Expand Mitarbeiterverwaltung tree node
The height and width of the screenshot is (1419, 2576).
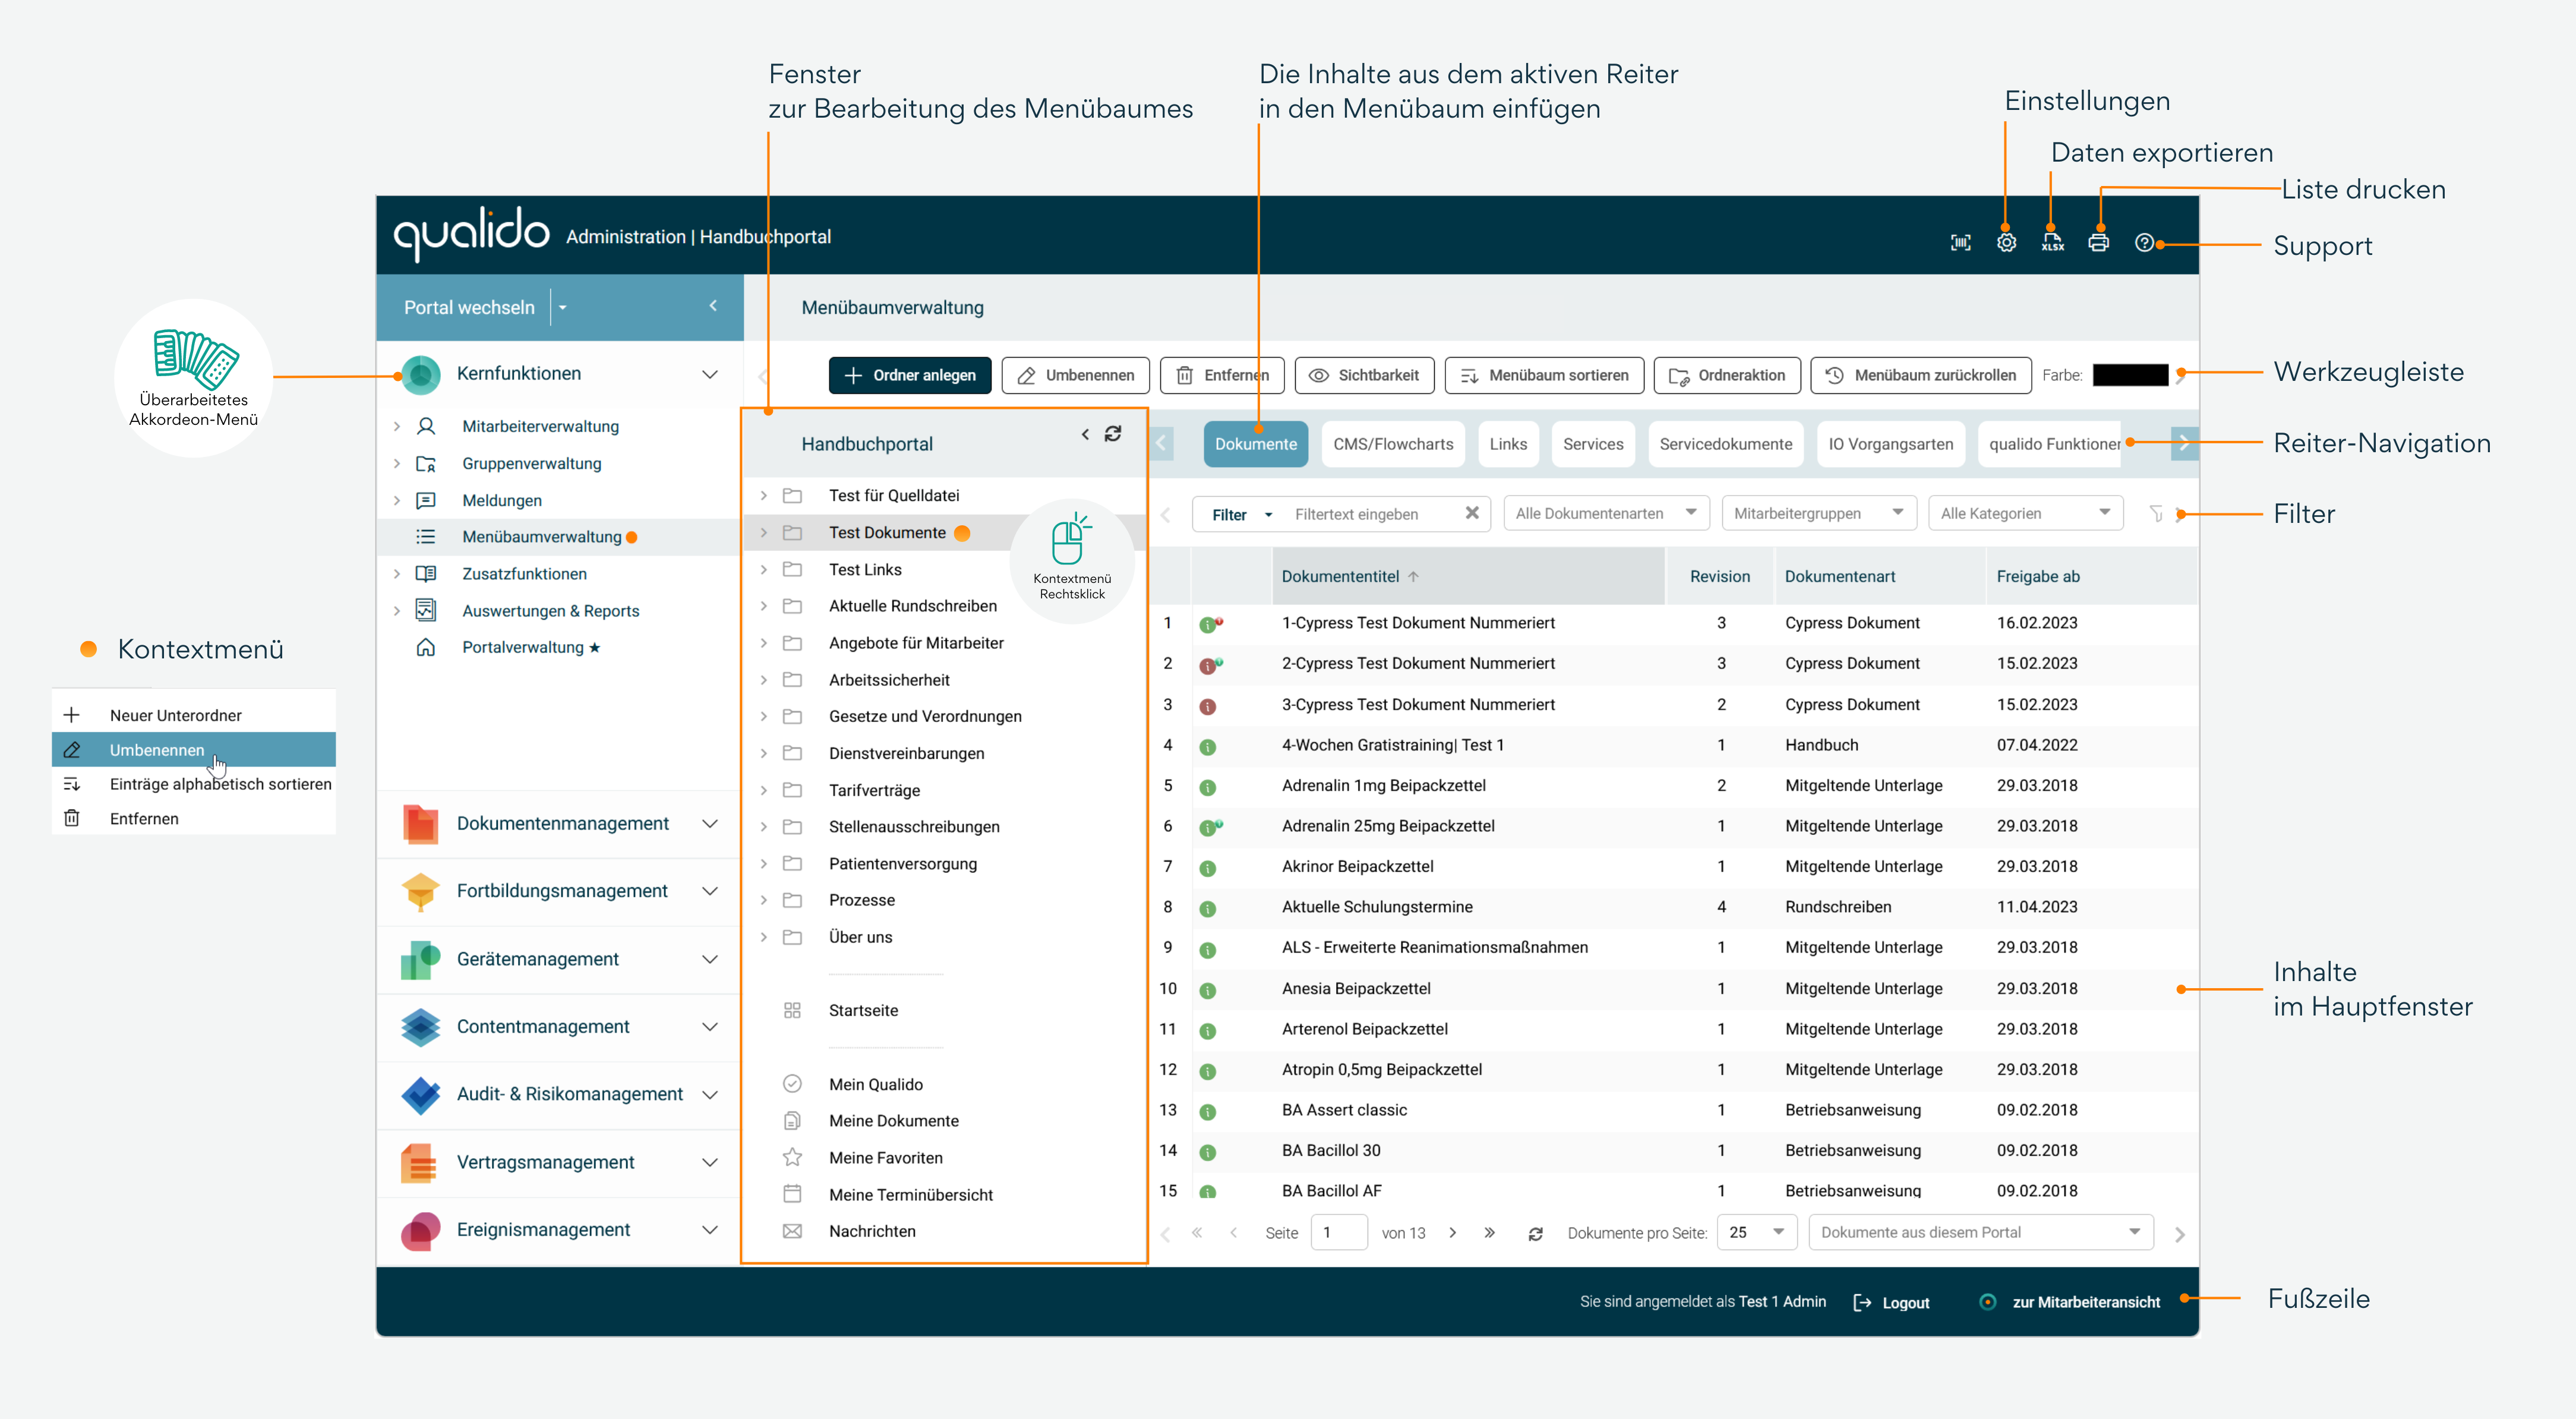click(397, 427)
